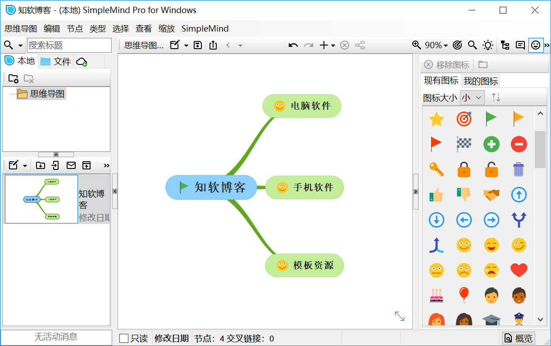Open the outline tree icon
Screen dimensions: 551x346
click(505, 45)
